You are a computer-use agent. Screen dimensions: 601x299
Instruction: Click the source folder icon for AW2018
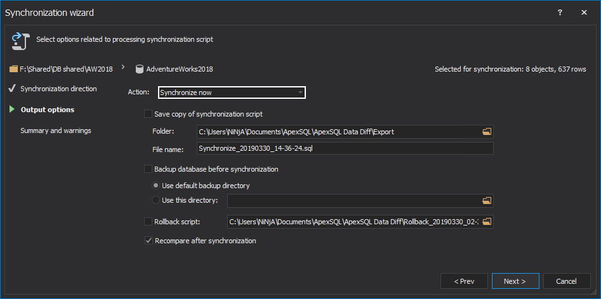coord(13,68)
